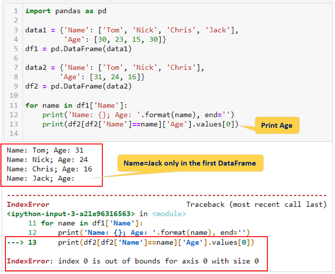Image resolution: width=335 pixels, height=274 pixels.
Task: Click the 'Name: Tom; Age: 31' output line
Action: click(x=45, y=150)
